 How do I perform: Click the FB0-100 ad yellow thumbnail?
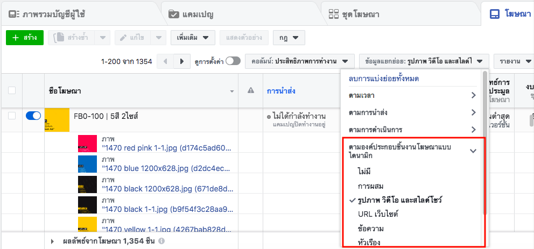[57, 120]
